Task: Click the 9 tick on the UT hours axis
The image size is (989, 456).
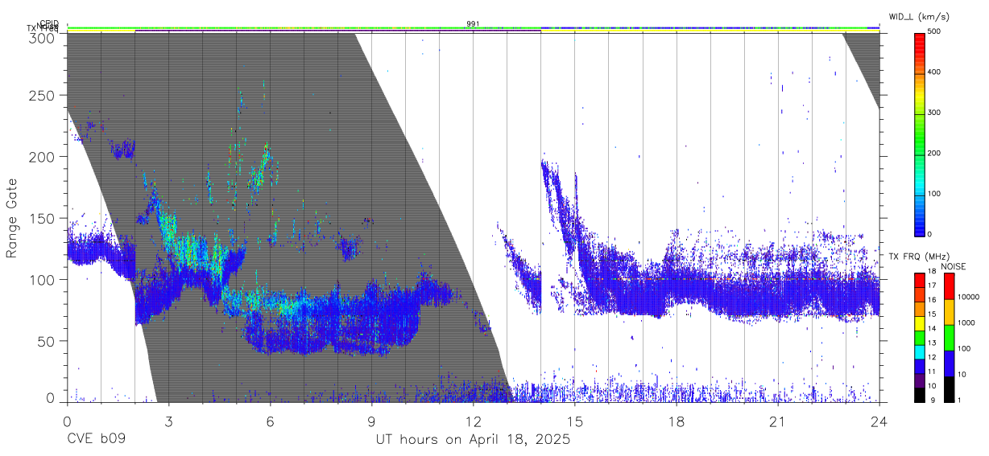Action: (371, 421)
